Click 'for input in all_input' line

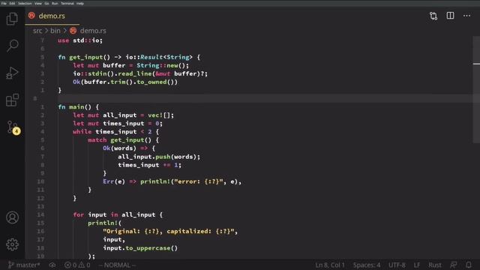118,214
